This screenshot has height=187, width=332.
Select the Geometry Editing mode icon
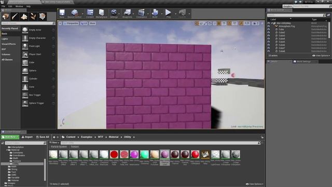pyautogui.click(x=42, y=16)
